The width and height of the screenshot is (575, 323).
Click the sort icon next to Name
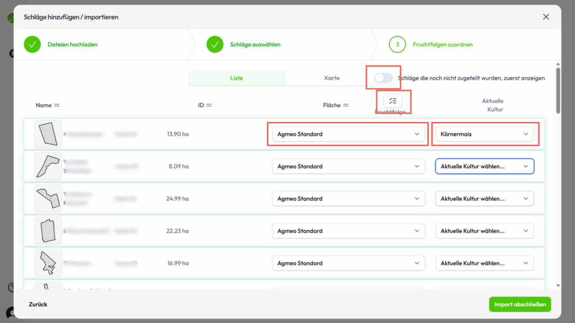tap(57, 105)
